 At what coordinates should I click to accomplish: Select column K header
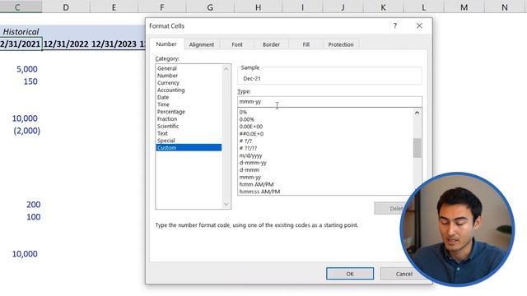(383, 7)
